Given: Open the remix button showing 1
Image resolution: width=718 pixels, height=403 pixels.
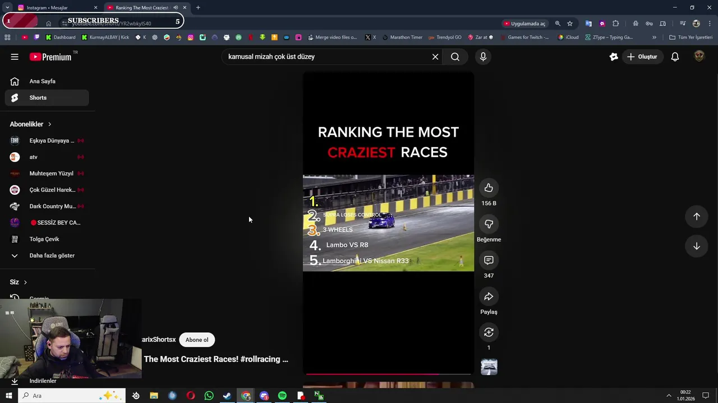Looking at the screenshot, I should click(x=489, y=332).
